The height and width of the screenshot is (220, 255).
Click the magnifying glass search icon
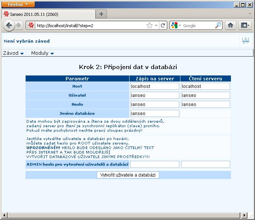[218, 25]
